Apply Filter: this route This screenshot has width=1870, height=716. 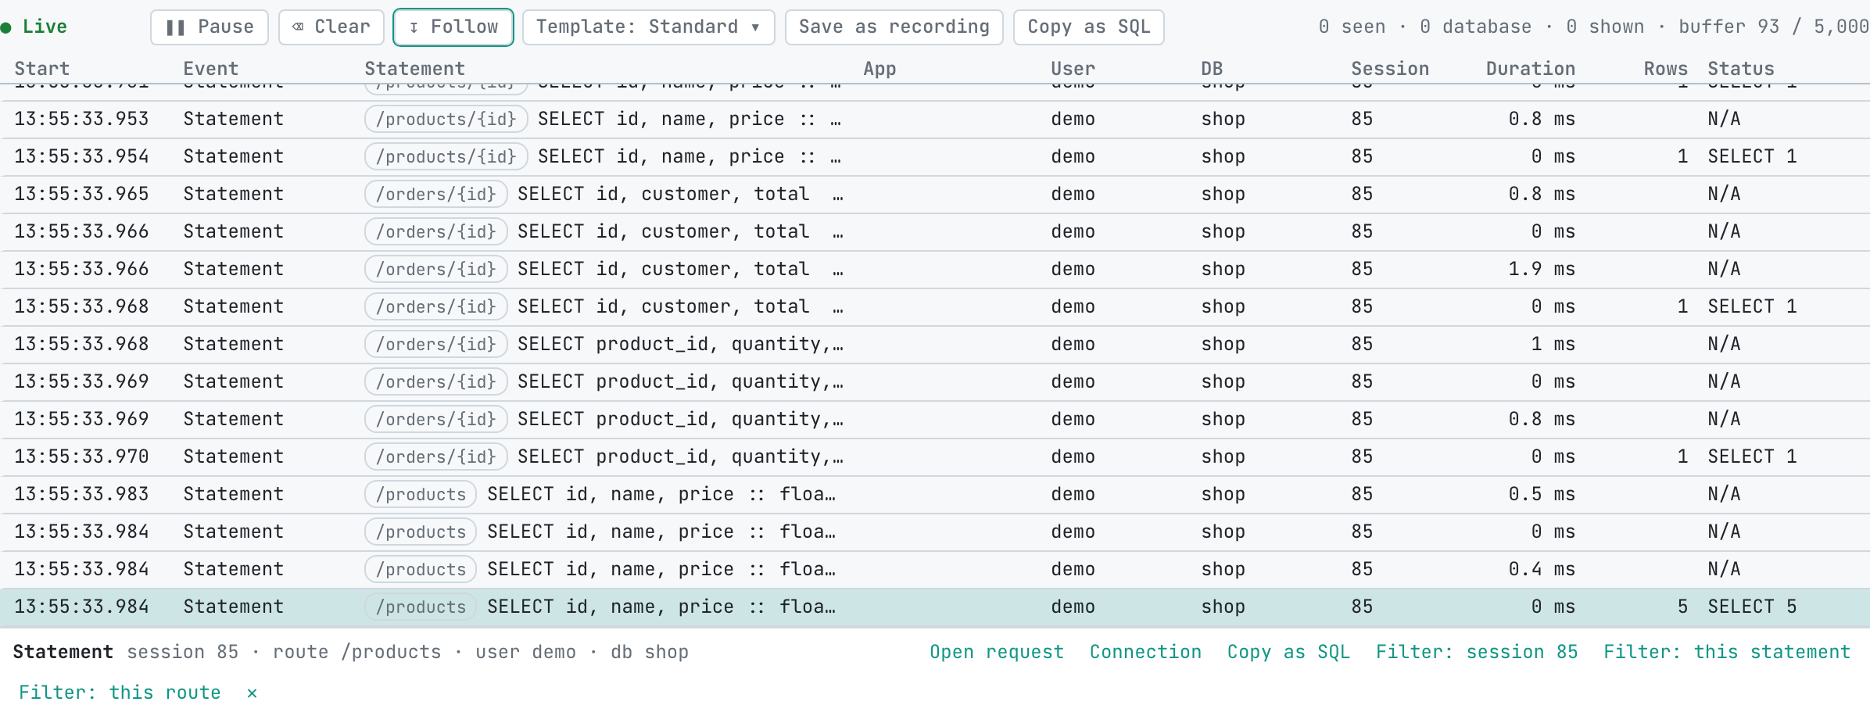pos(120,693)
